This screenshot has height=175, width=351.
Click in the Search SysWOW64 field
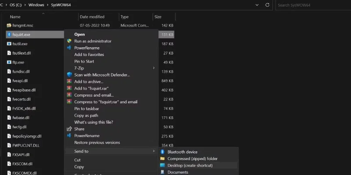(x=313, y=5)
